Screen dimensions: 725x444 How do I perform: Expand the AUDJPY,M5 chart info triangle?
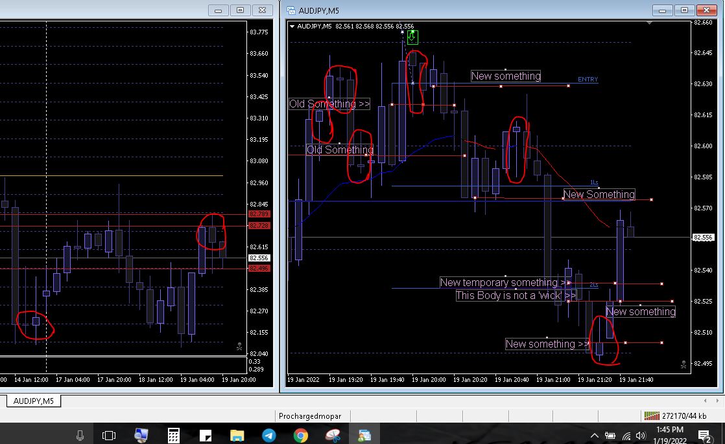click(292, 27)
